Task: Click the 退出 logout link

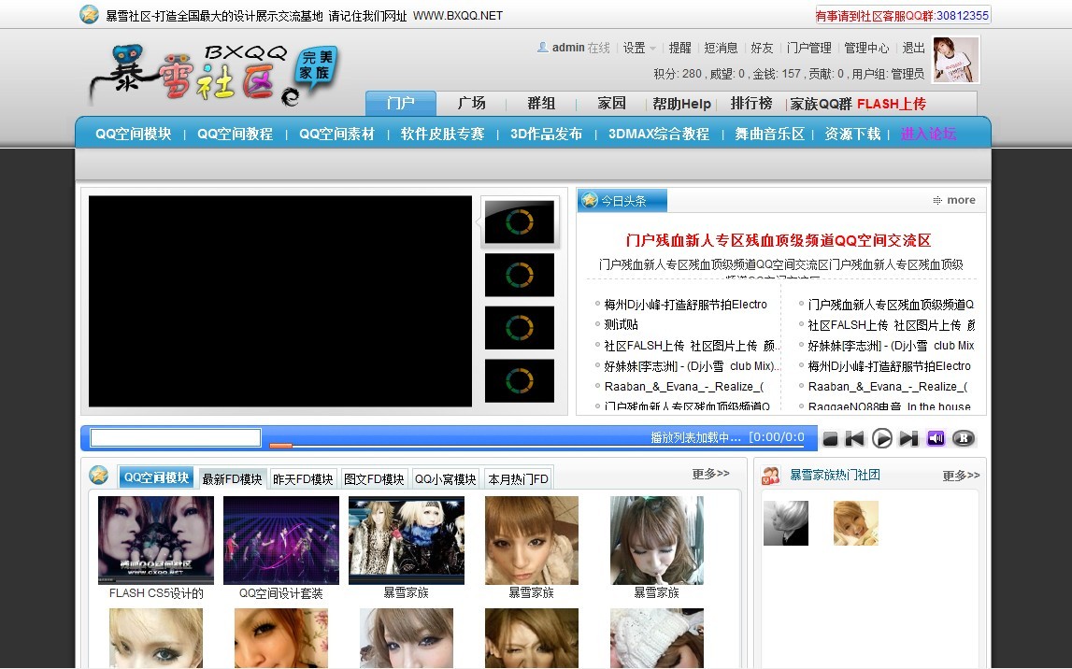Action: [913, 48]
